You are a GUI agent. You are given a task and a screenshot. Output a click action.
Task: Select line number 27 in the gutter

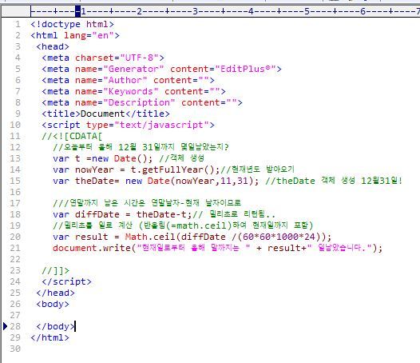tap(15, 315)
